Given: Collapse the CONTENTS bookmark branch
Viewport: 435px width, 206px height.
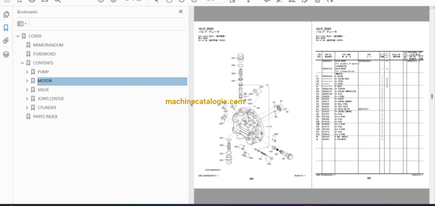Looking at the screenshot, I should click(23, 63).
